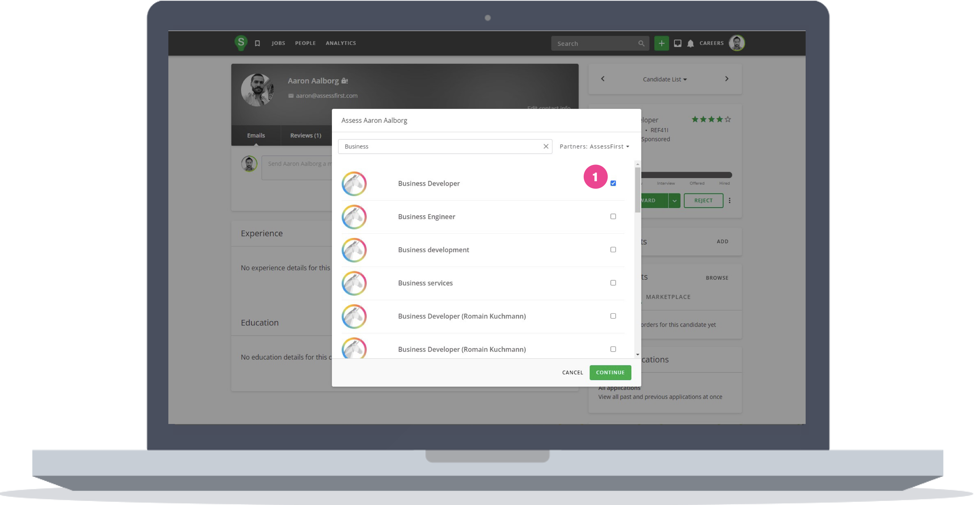Click the SmartRecruiters green logo icon
Screen dimensions: 974x505
pos(241,43)
